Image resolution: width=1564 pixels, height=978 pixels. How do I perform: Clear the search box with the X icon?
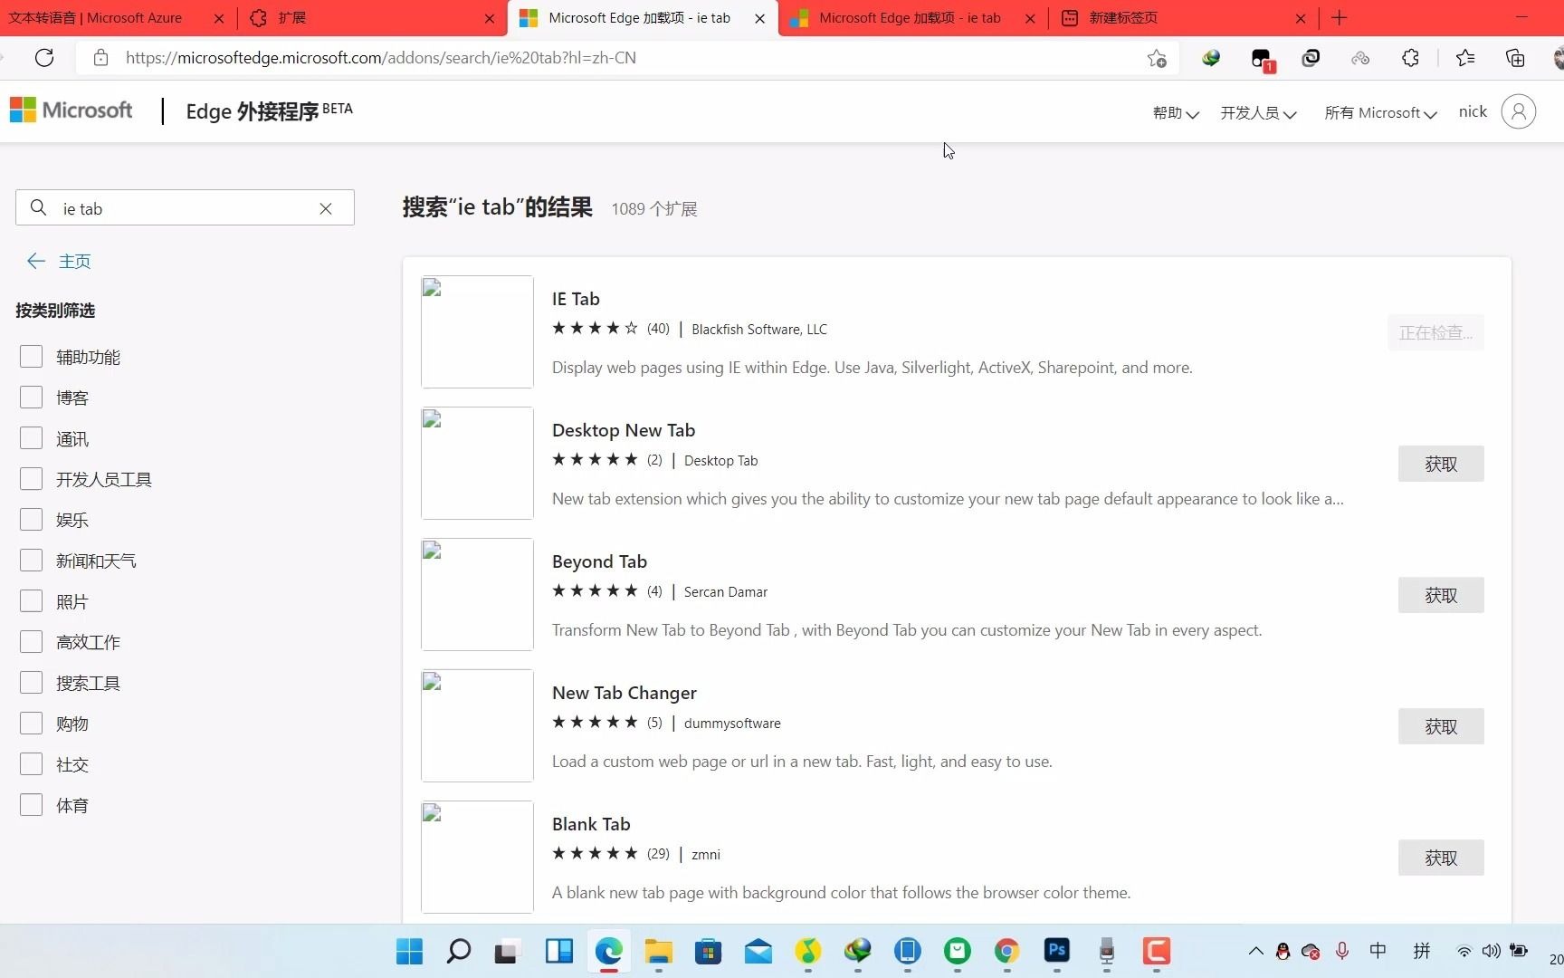pos(326,208)
